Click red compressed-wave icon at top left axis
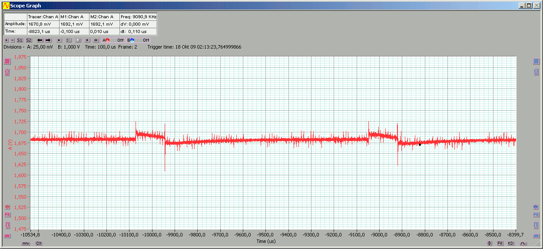 tap(7, 62)
